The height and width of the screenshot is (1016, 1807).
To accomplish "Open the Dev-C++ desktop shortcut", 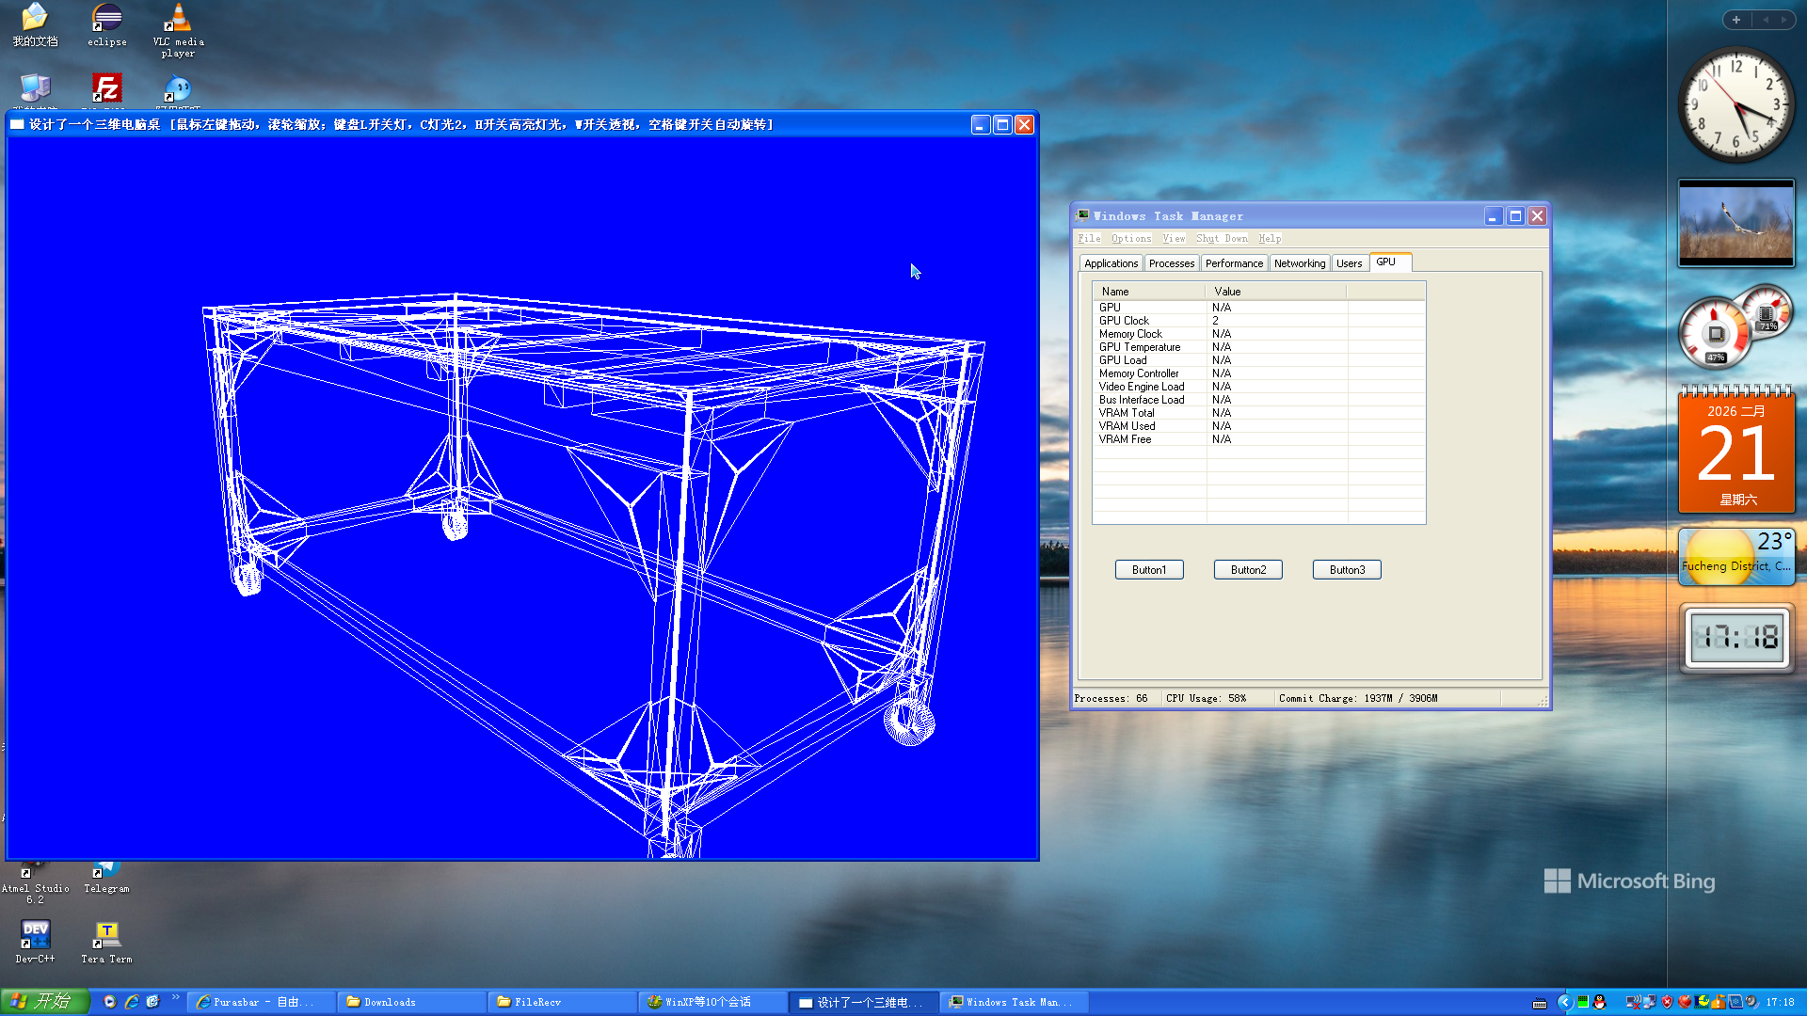I will tap(35, 934).
